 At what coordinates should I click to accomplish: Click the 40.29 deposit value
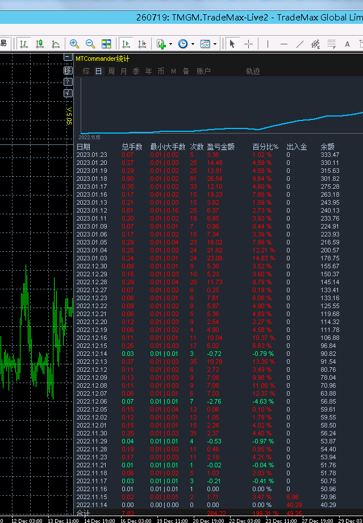(294, 505)
